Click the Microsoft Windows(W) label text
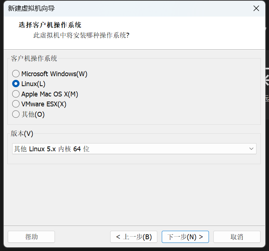This screenshot has height=251, width=269. (x=54, y=74)
